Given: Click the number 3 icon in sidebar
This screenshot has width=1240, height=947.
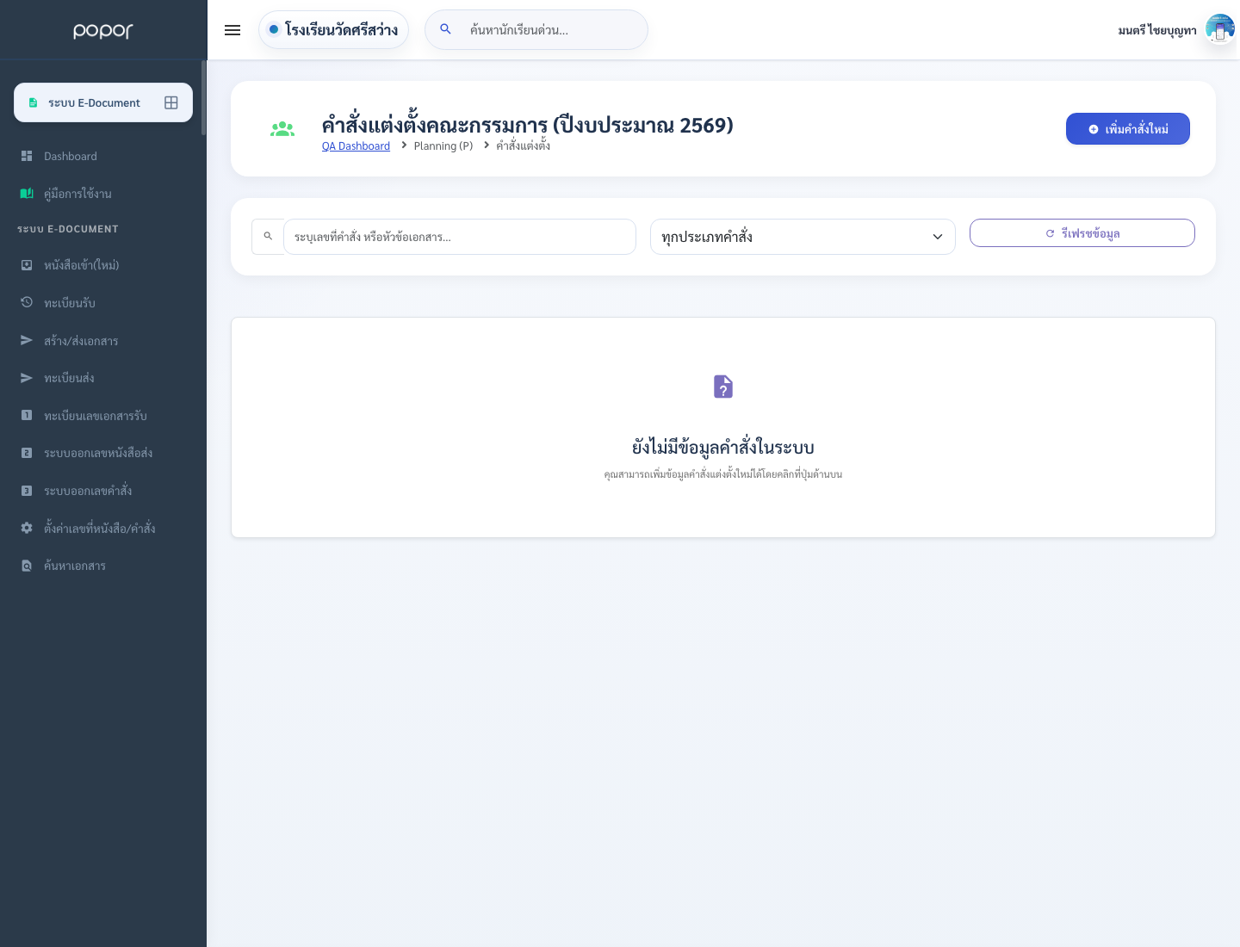Looking at the screenshot, I should coord(27,491).
